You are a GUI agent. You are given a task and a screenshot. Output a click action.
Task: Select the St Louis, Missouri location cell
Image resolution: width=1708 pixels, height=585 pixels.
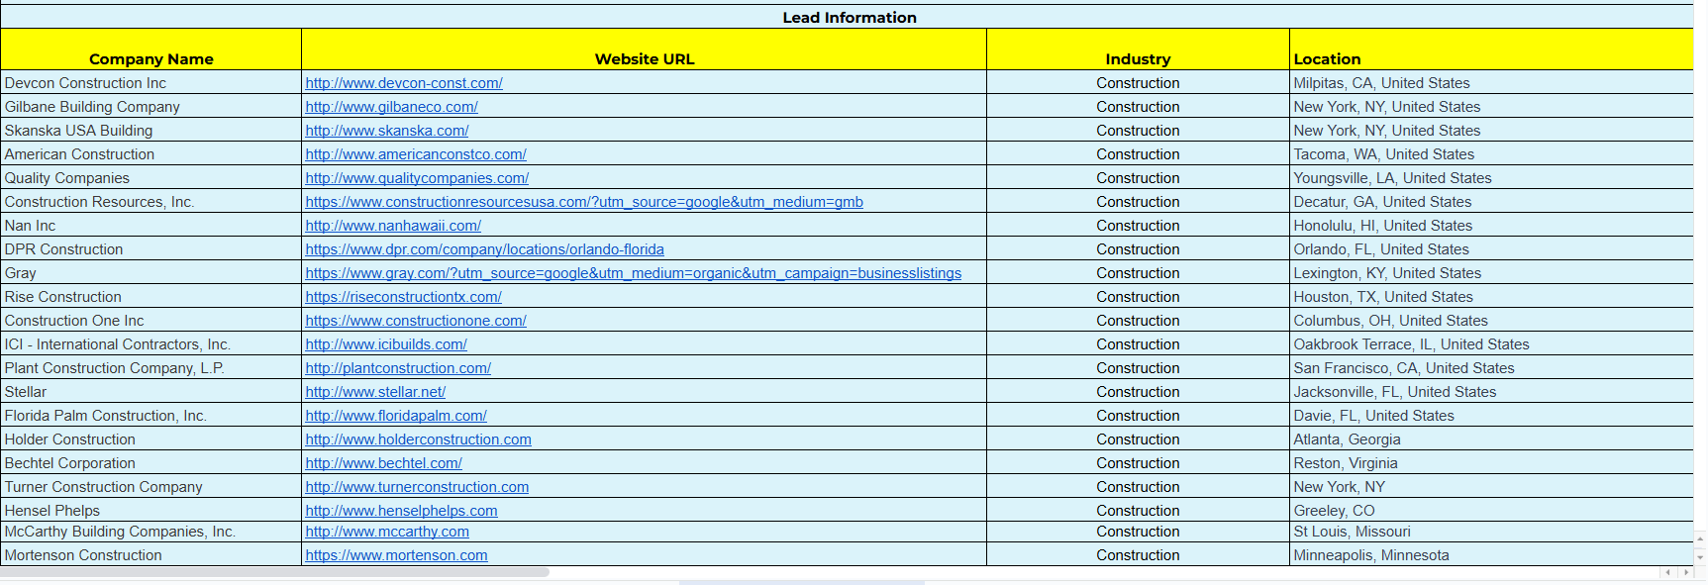click(x=1491, y=532)
